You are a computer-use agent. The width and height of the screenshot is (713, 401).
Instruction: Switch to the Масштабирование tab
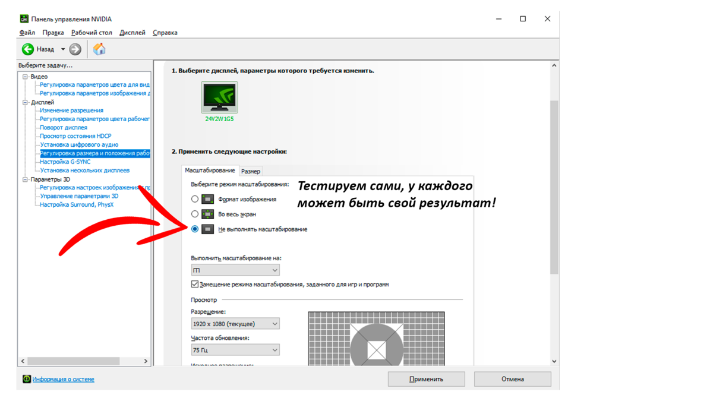pyautogui.click(x=210, y=170)
